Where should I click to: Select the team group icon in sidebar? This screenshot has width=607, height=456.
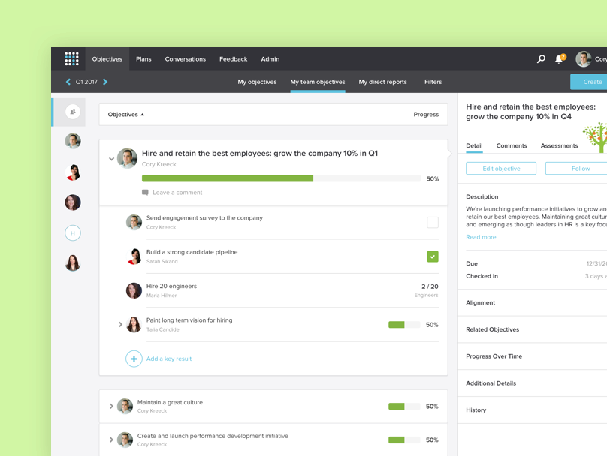[x=73, y=112]
